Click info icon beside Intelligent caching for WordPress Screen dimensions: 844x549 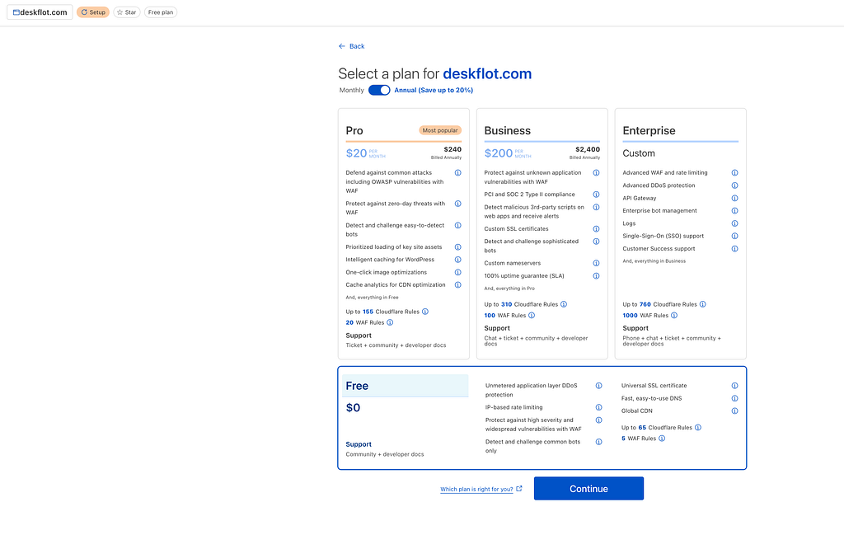click(x=458, y=260)
